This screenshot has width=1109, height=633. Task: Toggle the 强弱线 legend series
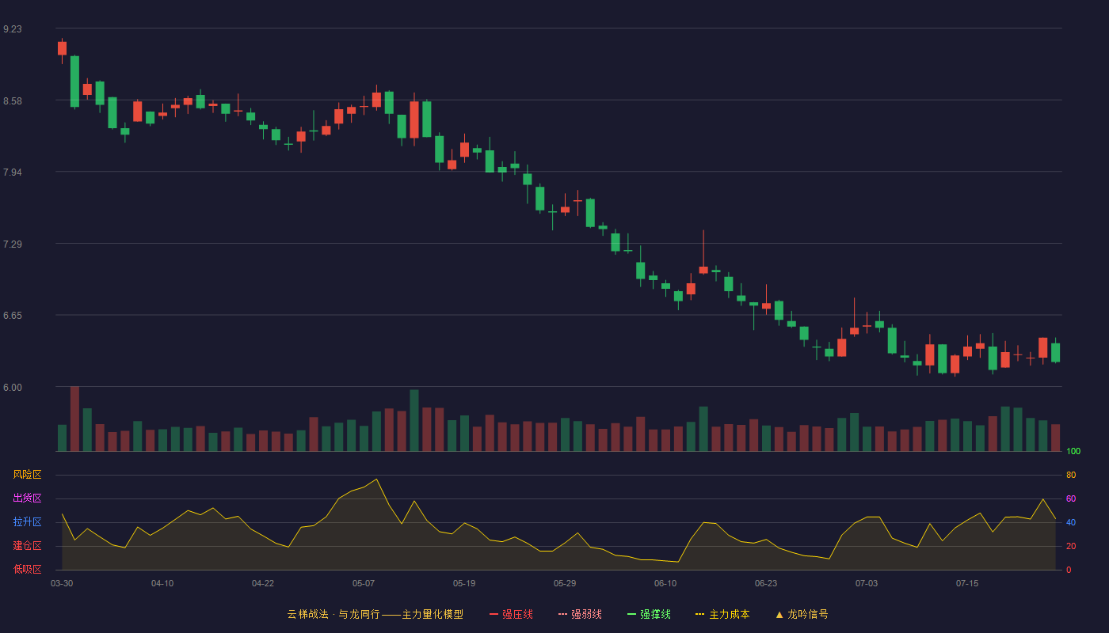pos(580,614)
